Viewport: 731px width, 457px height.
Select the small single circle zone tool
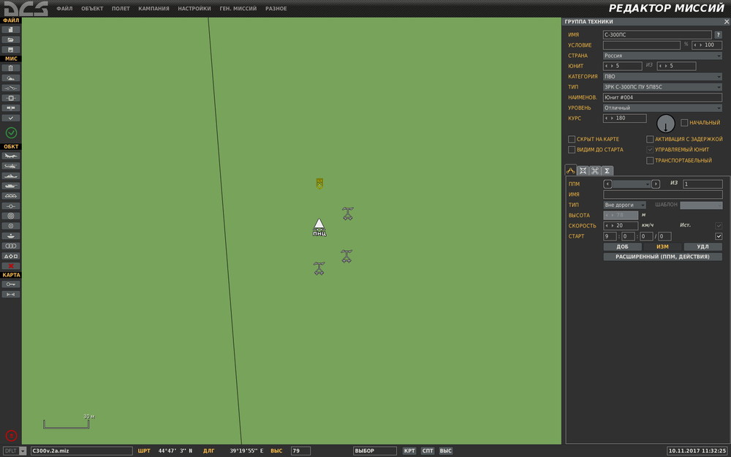(11, 226)
